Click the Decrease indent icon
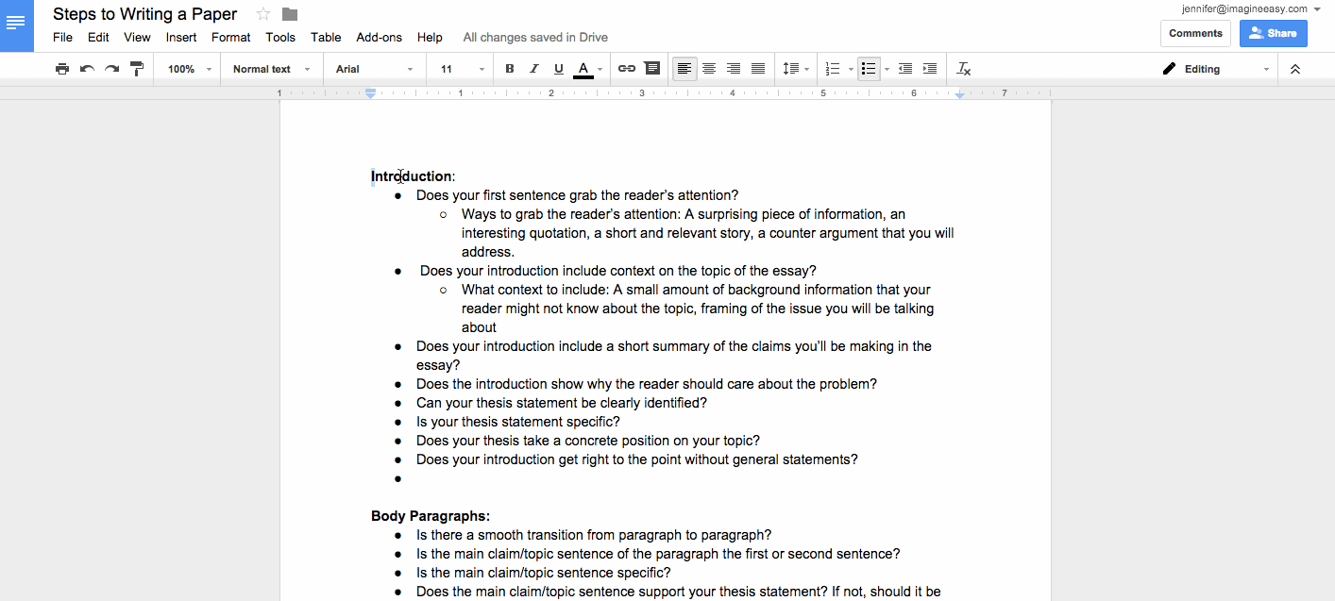This screenshot has width=1335, height=601. click(x=905, y=69)
